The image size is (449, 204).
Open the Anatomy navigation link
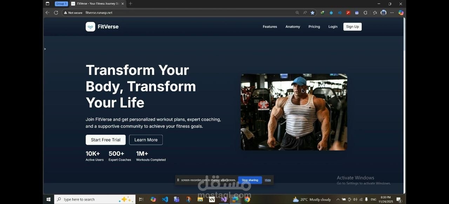(293, 27)
